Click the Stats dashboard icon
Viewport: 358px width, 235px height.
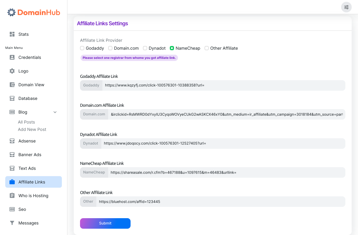pyautogui.click(x=12, y=34)
